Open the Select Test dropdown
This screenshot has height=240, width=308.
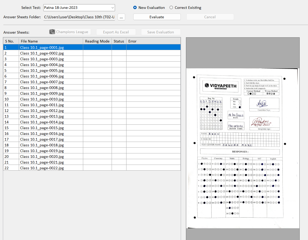pos(79,8)
